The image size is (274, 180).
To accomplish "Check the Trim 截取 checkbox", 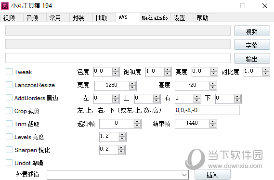I will 9,124.
